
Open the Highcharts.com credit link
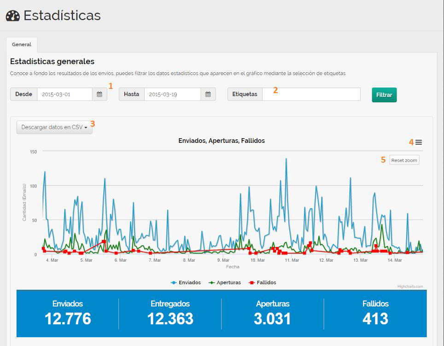(410, 287)
